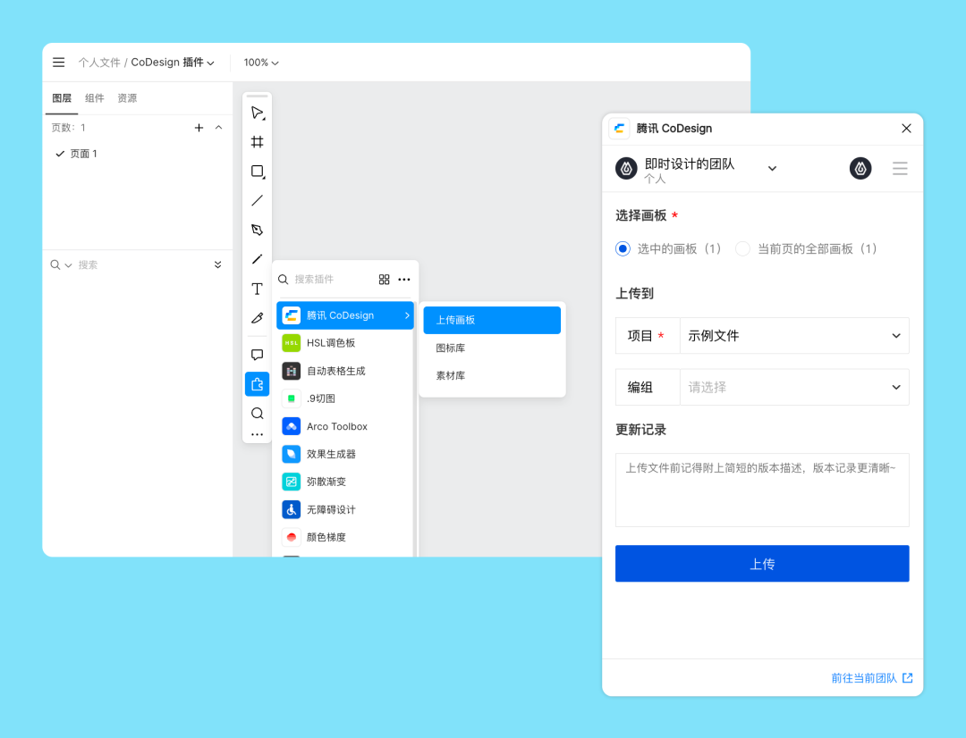The height and width of the screenshot is (738, 966).
Task: Launch the 弥散渐变 plugin
Action: 345,482
